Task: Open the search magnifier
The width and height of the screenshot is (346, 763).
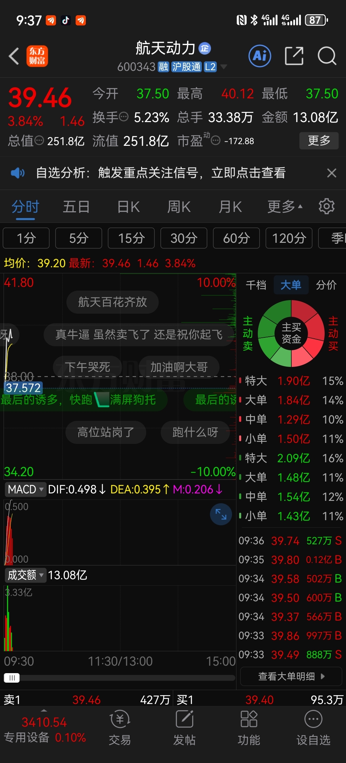Action: (x=327, y=56)
